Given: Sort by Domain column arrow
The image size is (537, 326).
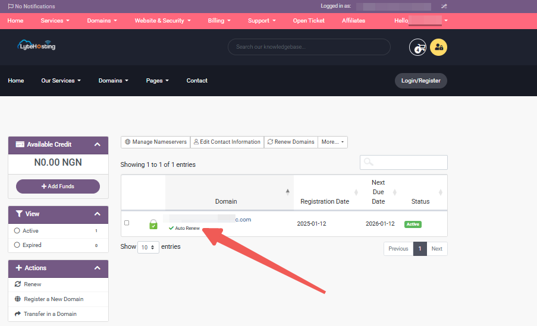Looking at the screenshot, I should (x=288, y=192).
